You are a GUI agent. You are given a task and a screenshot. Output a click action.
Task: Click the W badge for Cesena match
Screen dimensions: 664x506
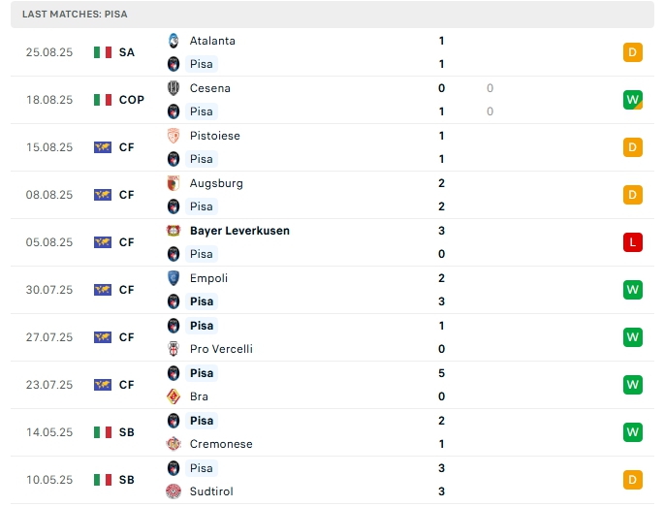633,100
